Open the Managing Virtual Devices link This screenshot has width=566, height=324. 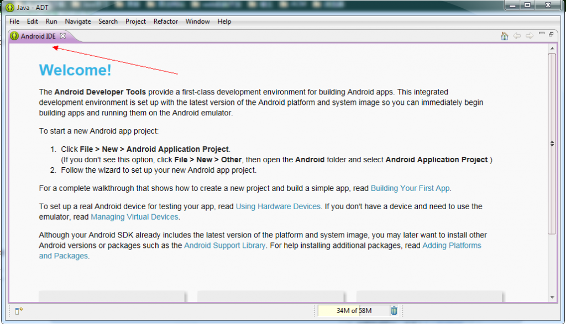(134, 216)
